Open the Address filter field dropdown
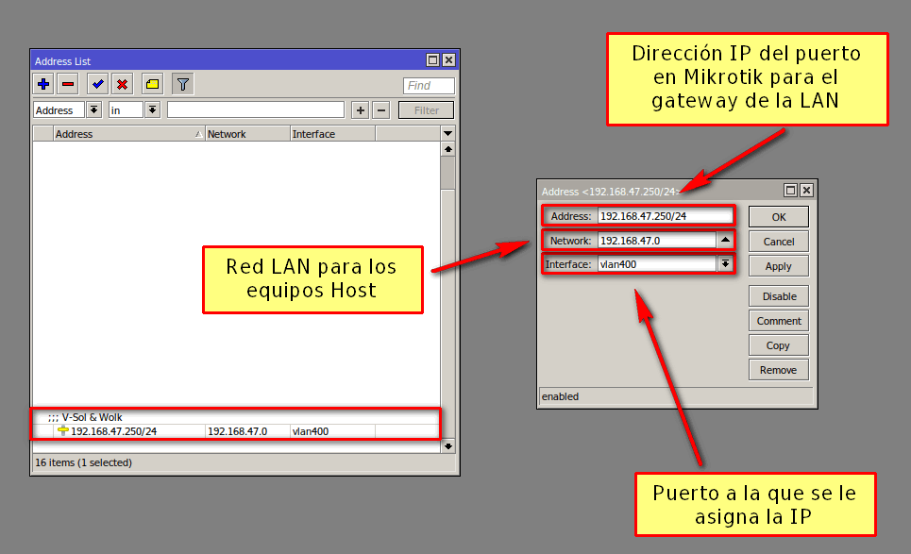Screen dimensions: 911x554 click(x=93, y=109)
